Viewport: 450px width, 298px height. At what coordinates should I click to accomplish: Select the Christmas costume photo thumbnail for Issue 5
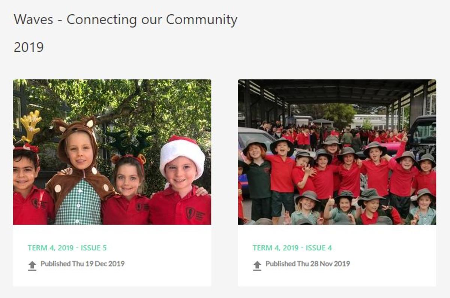[112, 152]
